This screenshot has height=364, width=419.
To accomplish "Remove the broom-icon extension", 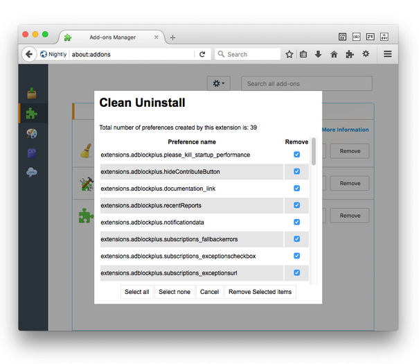I will tap(350, 151).
